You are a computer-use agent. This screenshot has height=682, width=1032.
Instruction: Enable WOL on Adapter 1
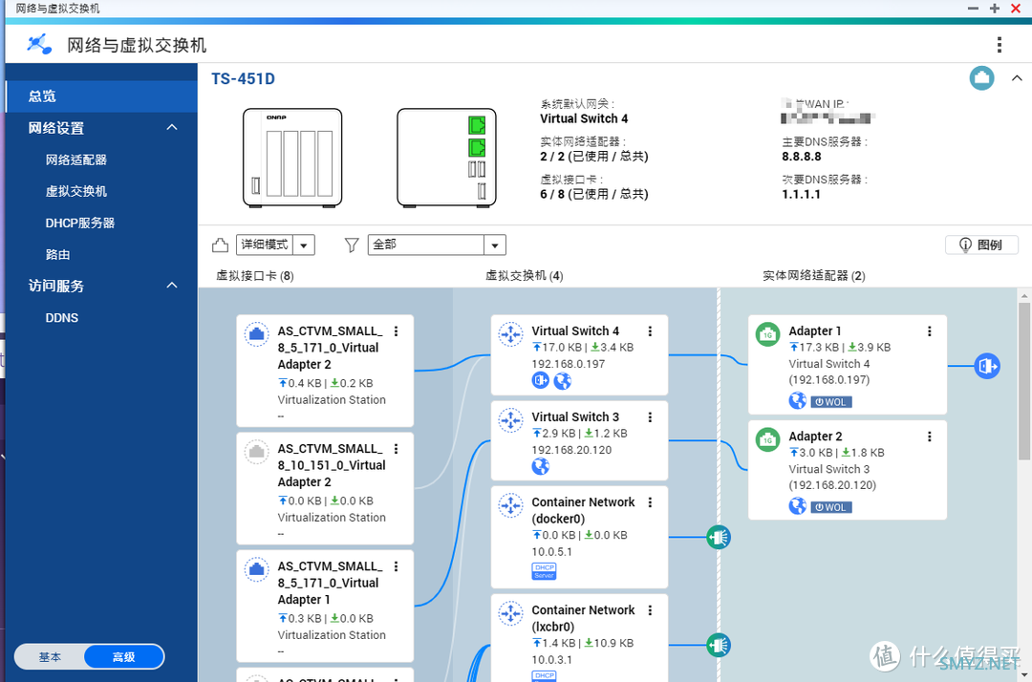[829, 401]
